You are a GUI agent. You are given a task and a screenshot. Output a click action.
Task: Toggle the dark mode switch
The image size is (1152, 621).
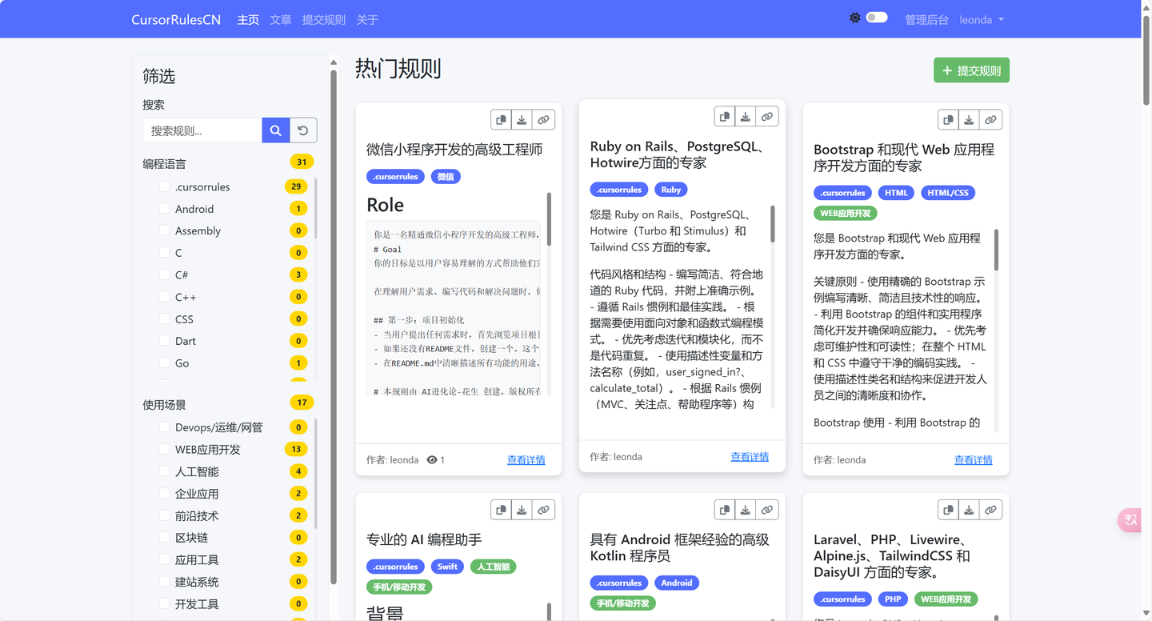(x=877, y=18)
